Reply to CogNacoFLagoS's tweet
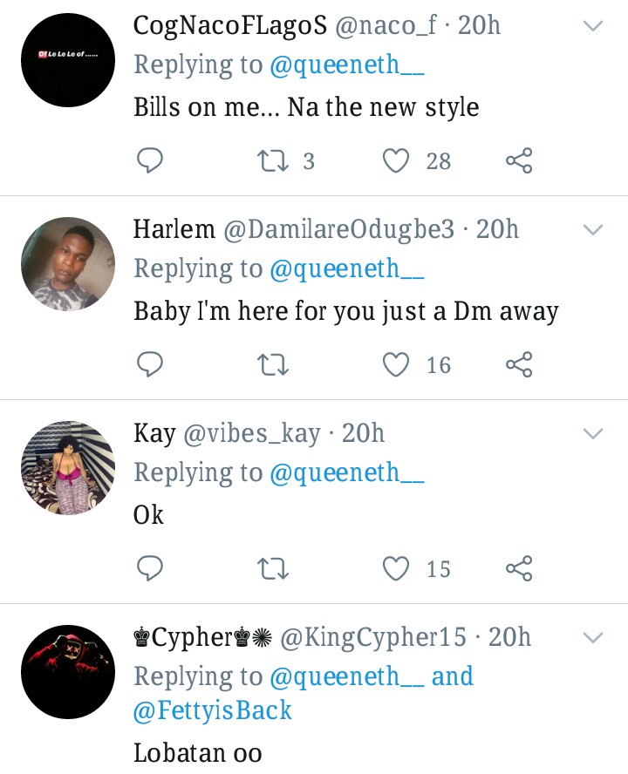Image resolution: width=628 pixels, height=774 pixels. pos(151,160)
